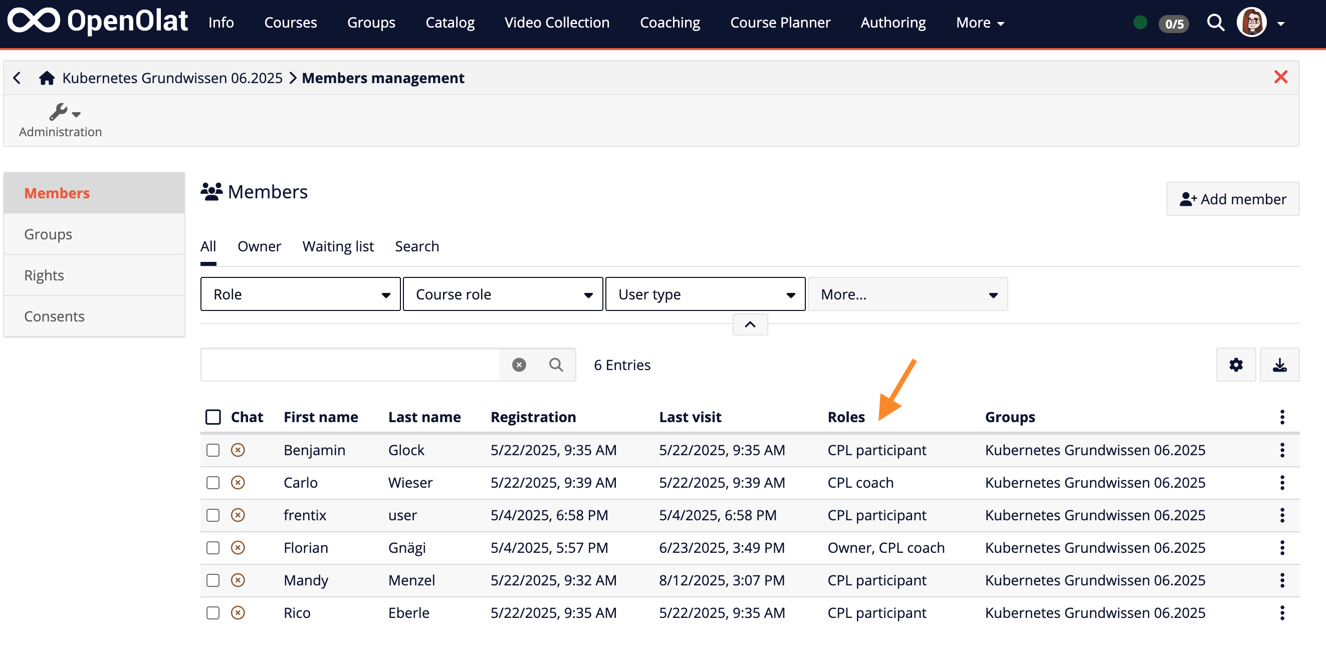Open the Course role filter dropdown
1326x666 pixels.
pyautogui.click(x=503, y=294)
